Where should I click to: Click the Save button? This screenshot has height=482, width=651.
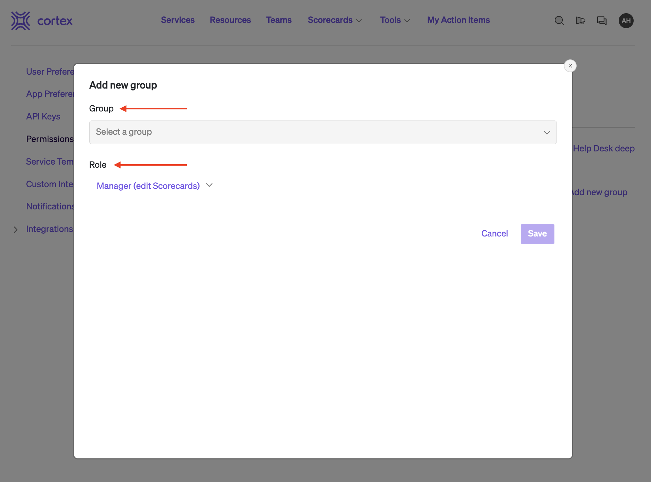[x=537, y=234]
